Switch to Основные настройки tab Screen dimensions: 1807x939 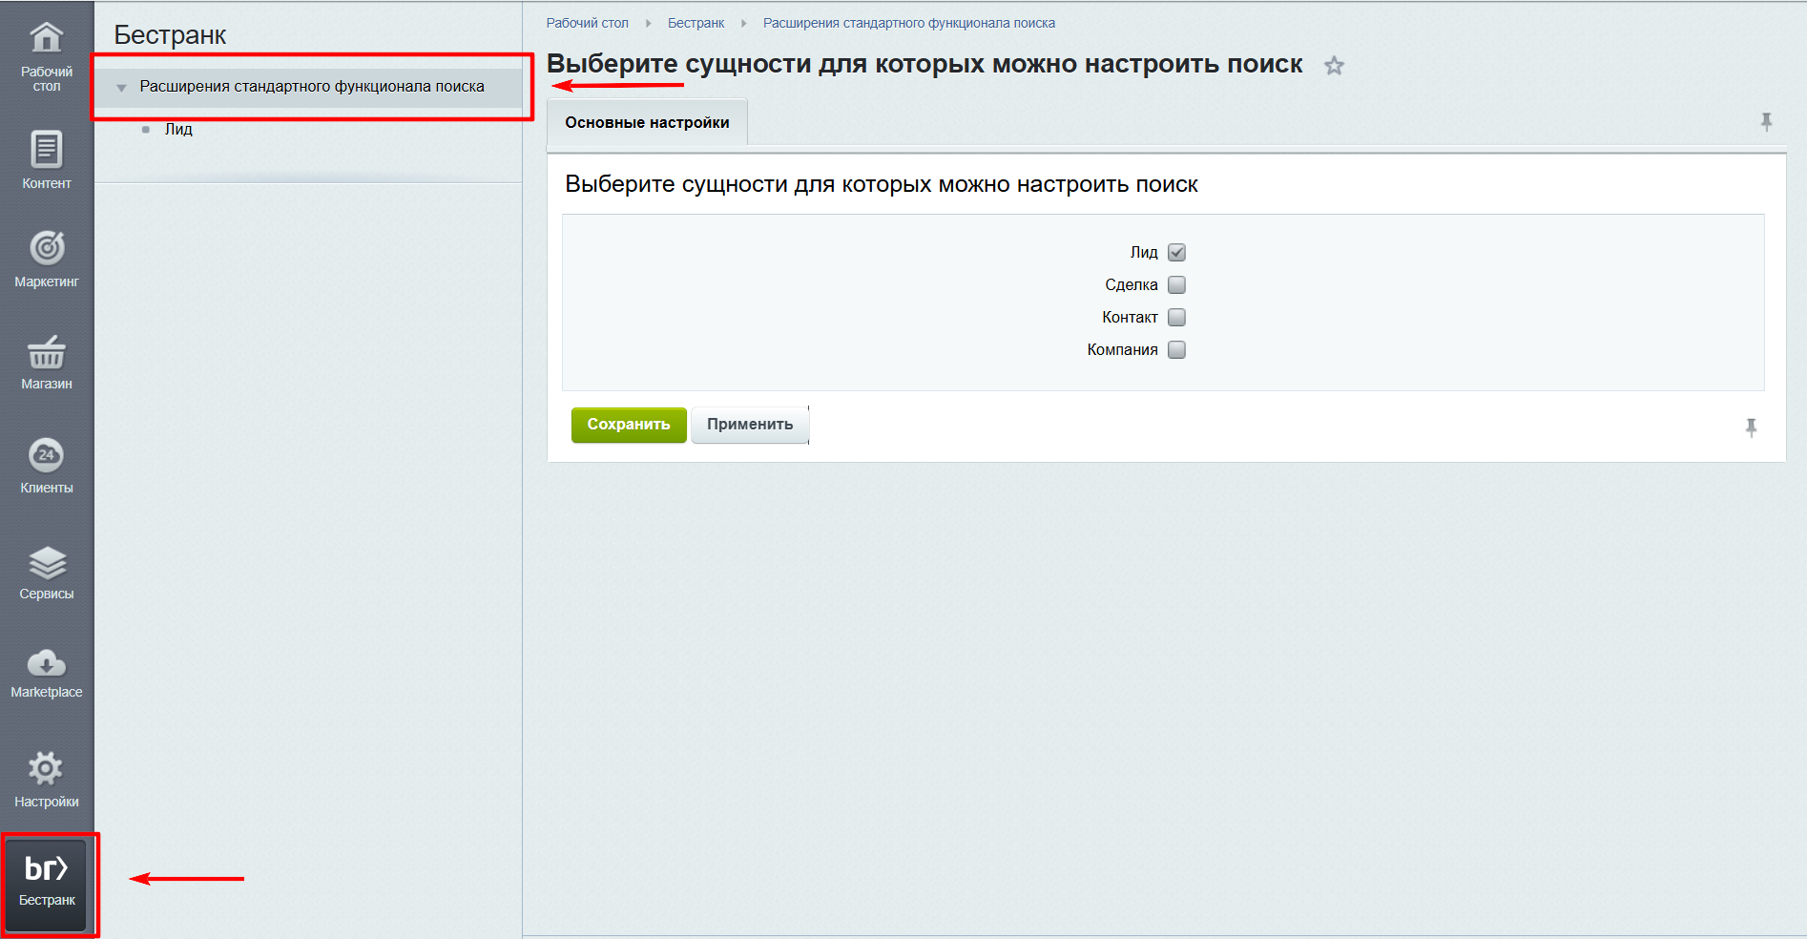pyautogui.click(x=647, y=123)
